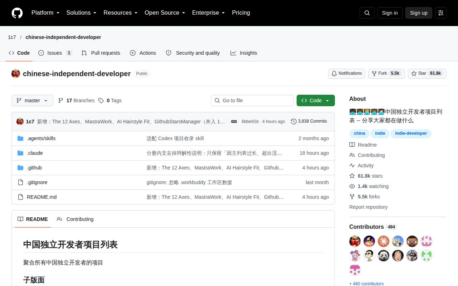The width and height of the screenshot is (458, 286).
Task: Expand the Enterprise menu
Action: (208, 13)
